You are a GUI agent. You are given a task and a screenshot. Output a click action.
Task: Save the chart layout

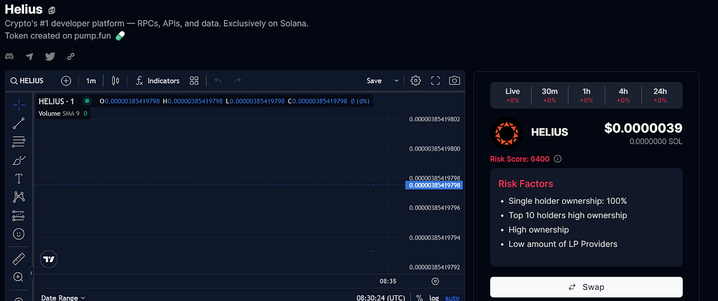(x=374, y=81)
